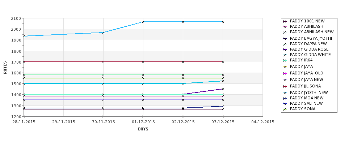The image size is (353, 155).
Task: Click the purple data point on 03-12-2015 near 1450
Action: pyautogui.click(x=223, y=89)
